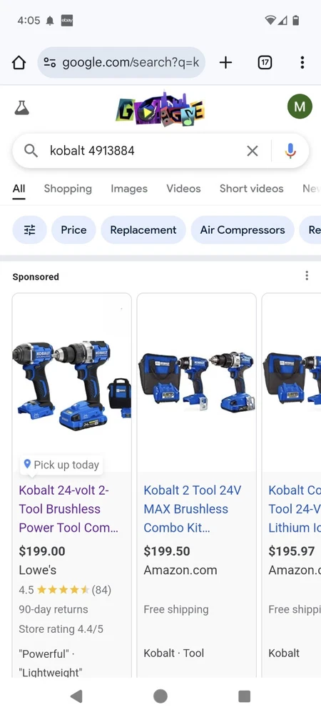Screen dimensions: 321x715
Task: Open Kobalt 2 Tool 24V MAX link
Action: tap(193, 509)
